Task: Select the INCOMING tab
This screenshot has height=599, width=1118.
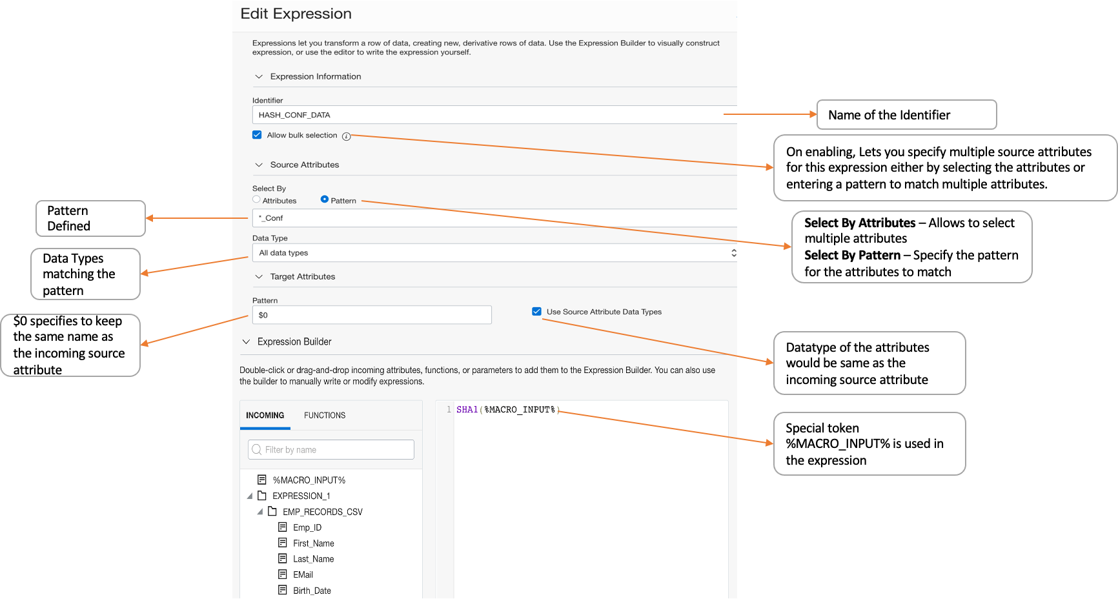Action: pos(265,416)
